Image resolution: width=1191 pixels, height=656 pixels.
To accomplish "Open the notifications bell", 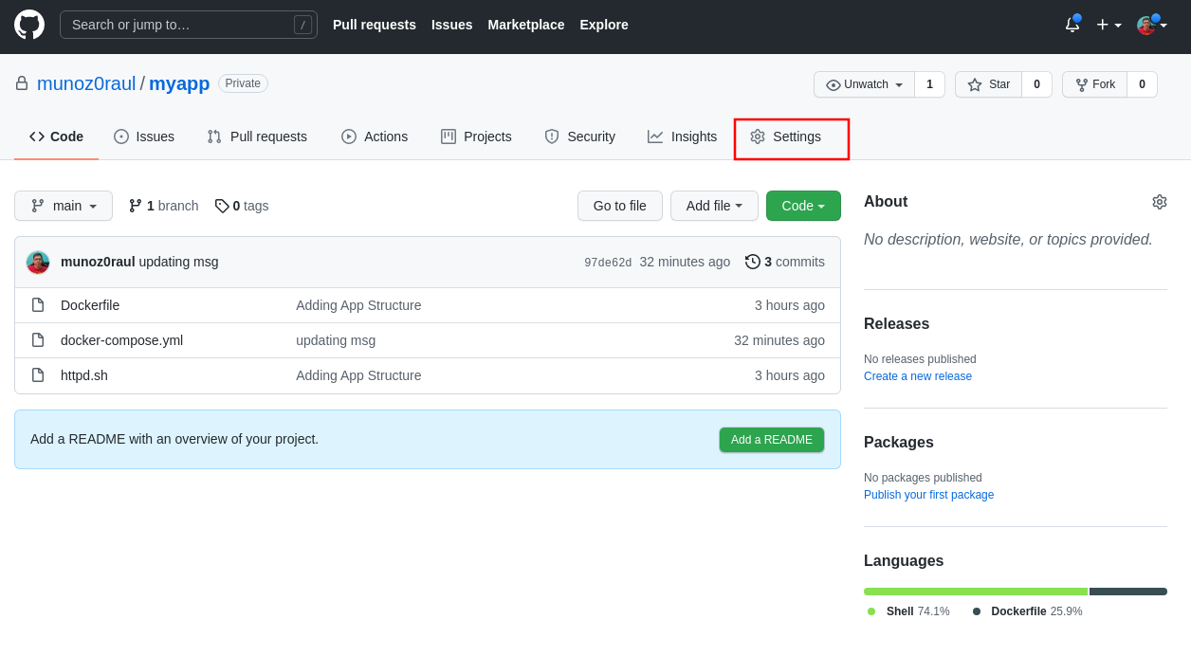I will click(1072, 25).
